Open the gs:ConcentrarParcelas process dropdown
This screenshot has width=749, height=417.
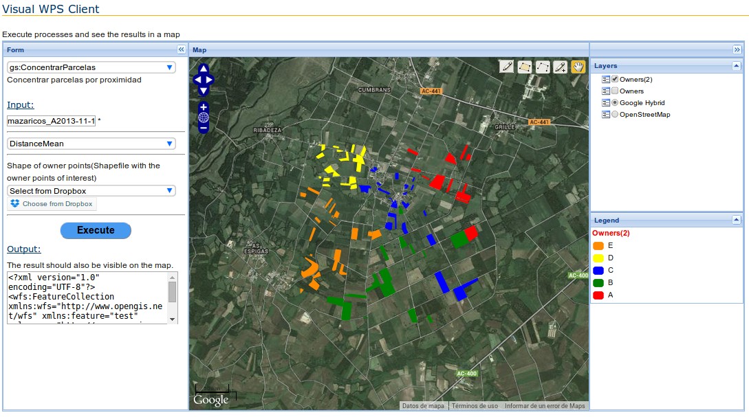[91, 67]
